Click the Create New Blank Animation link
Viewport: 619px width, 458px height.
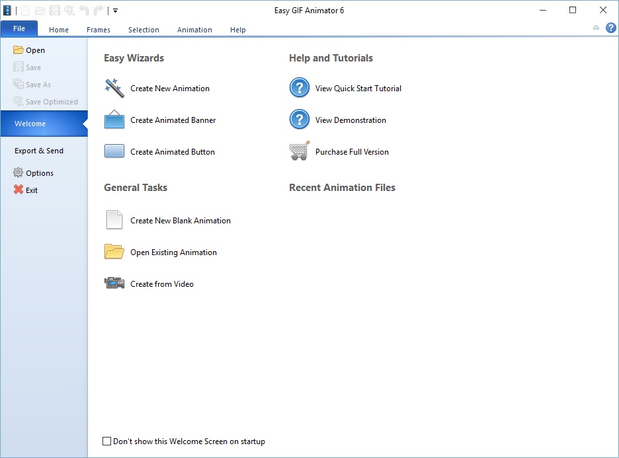click(x=181, y=221)
